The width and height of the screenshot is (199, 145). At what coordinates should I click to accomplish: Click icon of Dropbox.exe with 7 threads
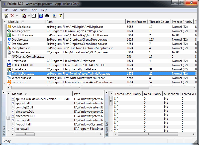tap(9, 44)
